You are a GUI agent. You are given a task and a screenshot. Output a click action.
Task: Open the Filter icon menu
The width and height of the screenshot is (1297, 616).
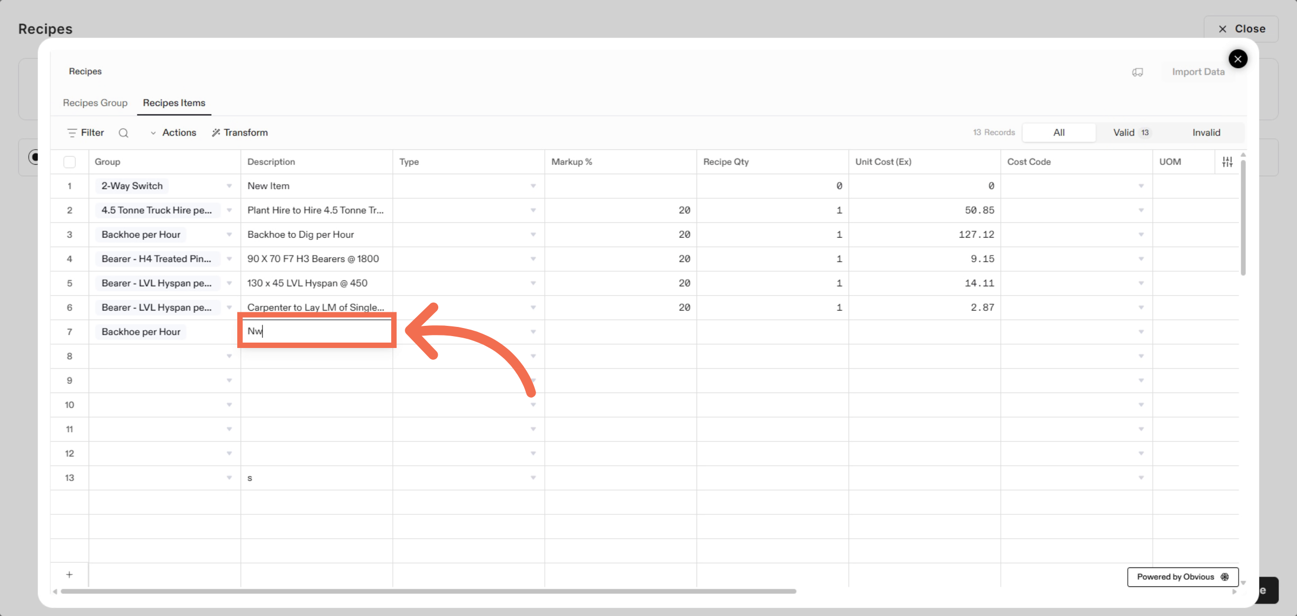tap(72, 133)
